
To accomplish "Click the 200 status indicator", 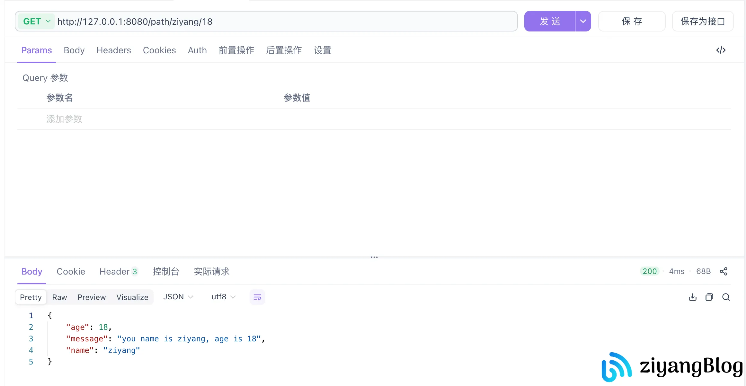I will pos(650,271).
